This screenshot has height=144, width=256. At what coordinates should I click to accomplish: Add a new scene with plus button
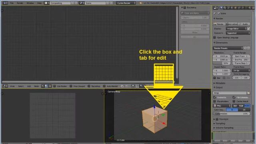108,3
